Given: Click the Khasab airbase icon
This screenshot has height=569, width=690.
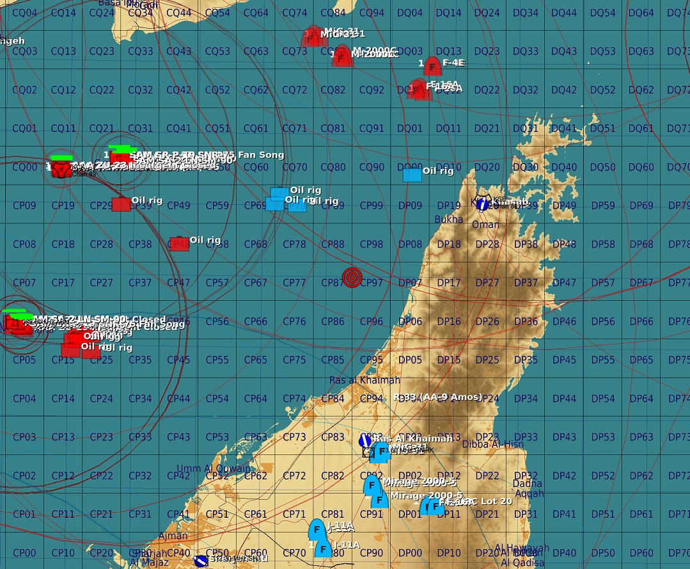Looking at the screenshot, I should coord(482,203).
